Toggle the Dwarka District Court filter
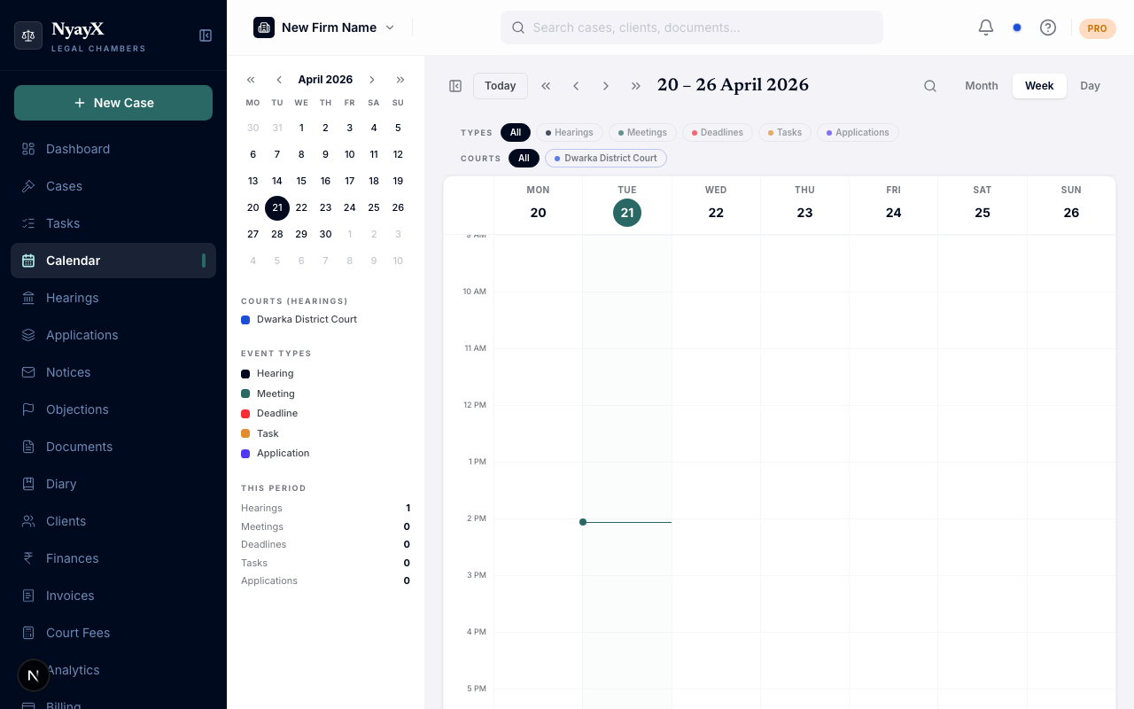The height and width of the screenshot is (709, 1134). tap(606, 158)
